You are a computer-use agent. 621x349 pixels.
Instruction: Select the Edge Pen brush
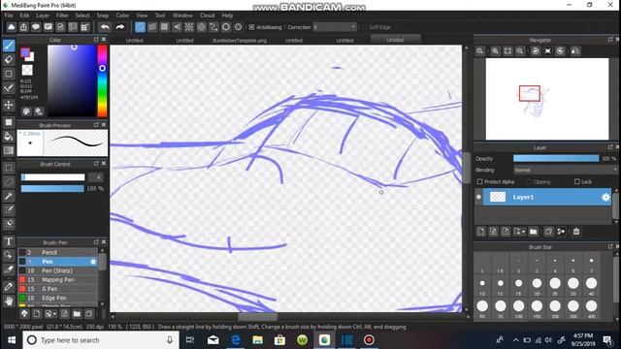58,298
